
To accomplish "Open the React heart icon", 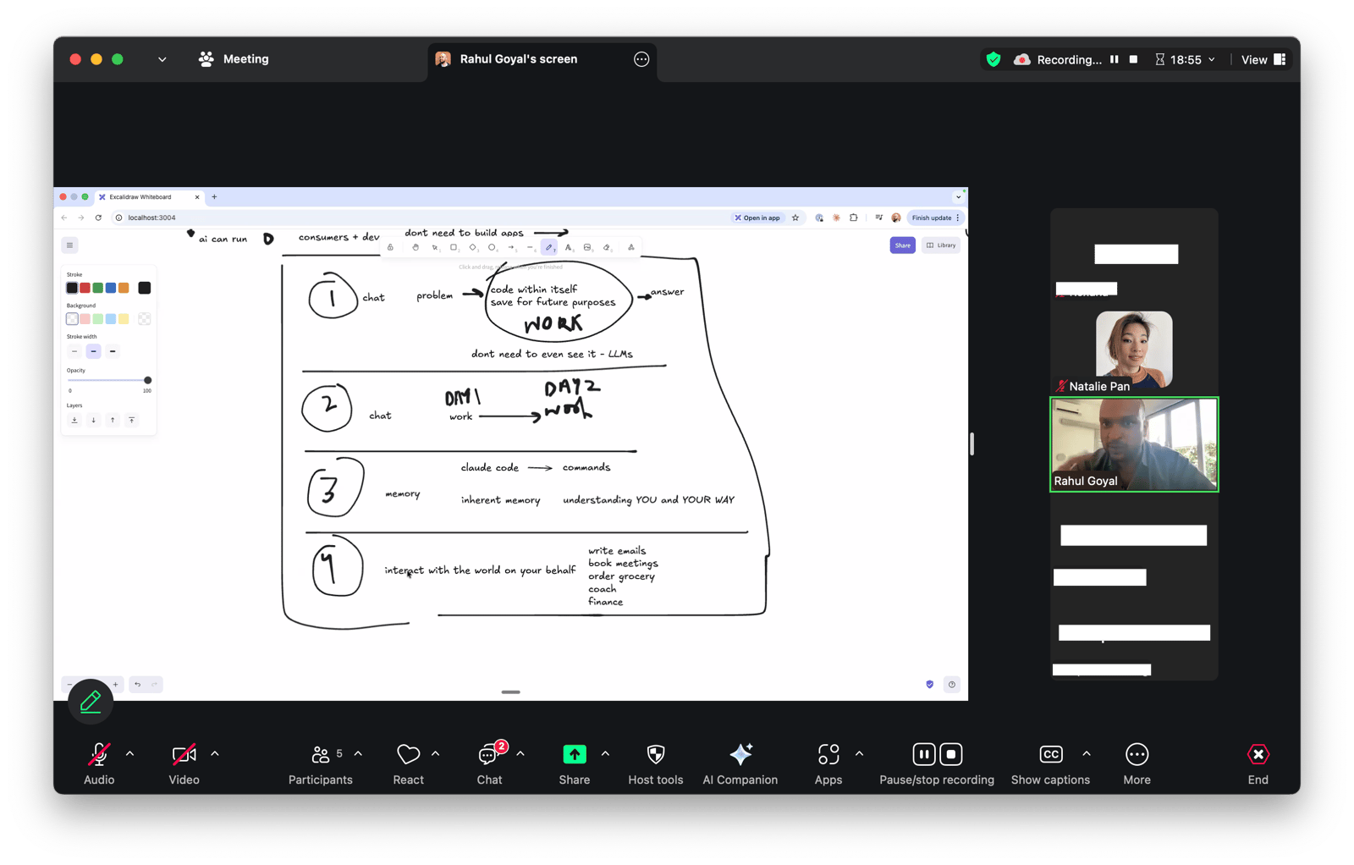I will (x=408, y=754).
